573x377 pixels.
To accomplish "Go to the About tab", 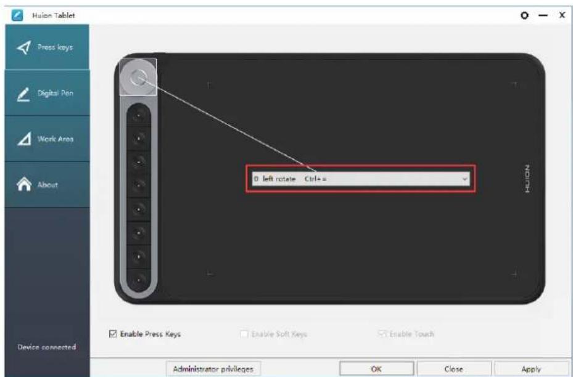I will pyautogui.click(x=47, y=185).
